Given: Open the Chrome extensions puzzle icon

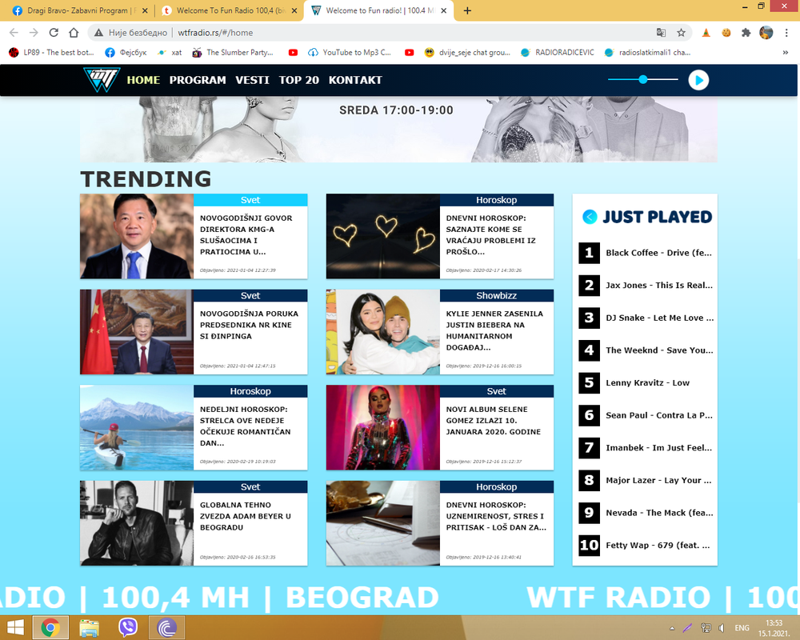Looking at the screenshot, I should 746,33.
